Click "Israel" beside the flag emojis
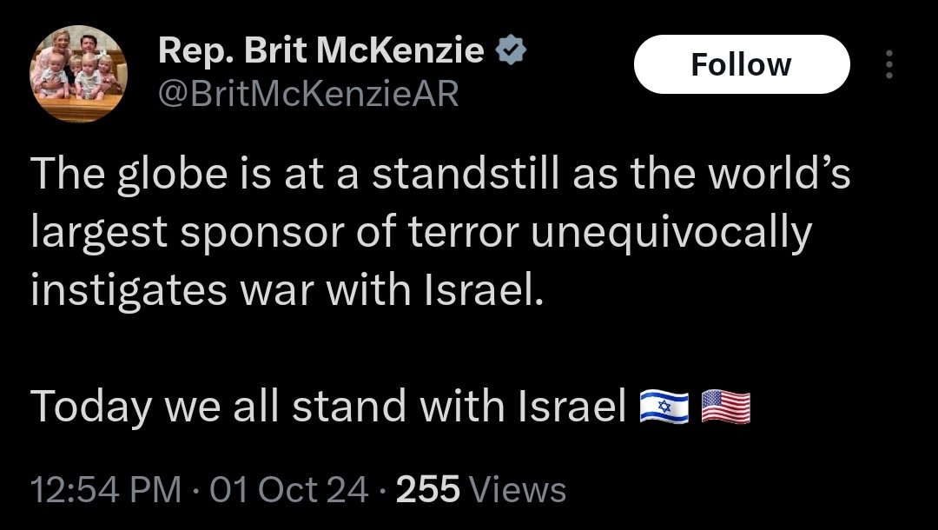The image size is (938, 530). coord(572,406)
